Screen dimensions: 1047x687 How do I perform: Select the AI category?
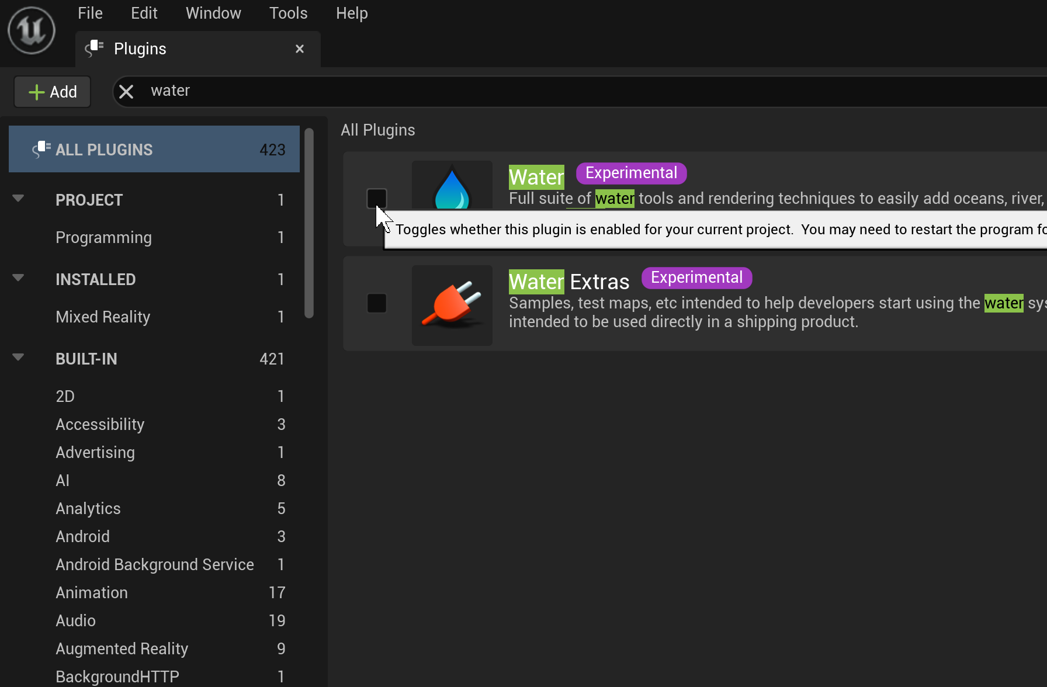pos(154,480)
